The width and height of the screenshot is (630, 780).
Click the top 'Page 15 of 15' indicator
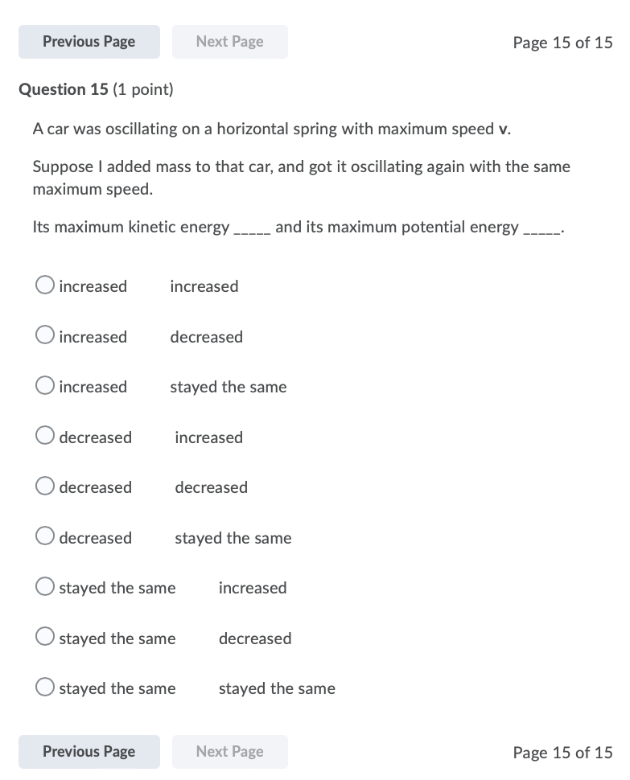[562, 43]
